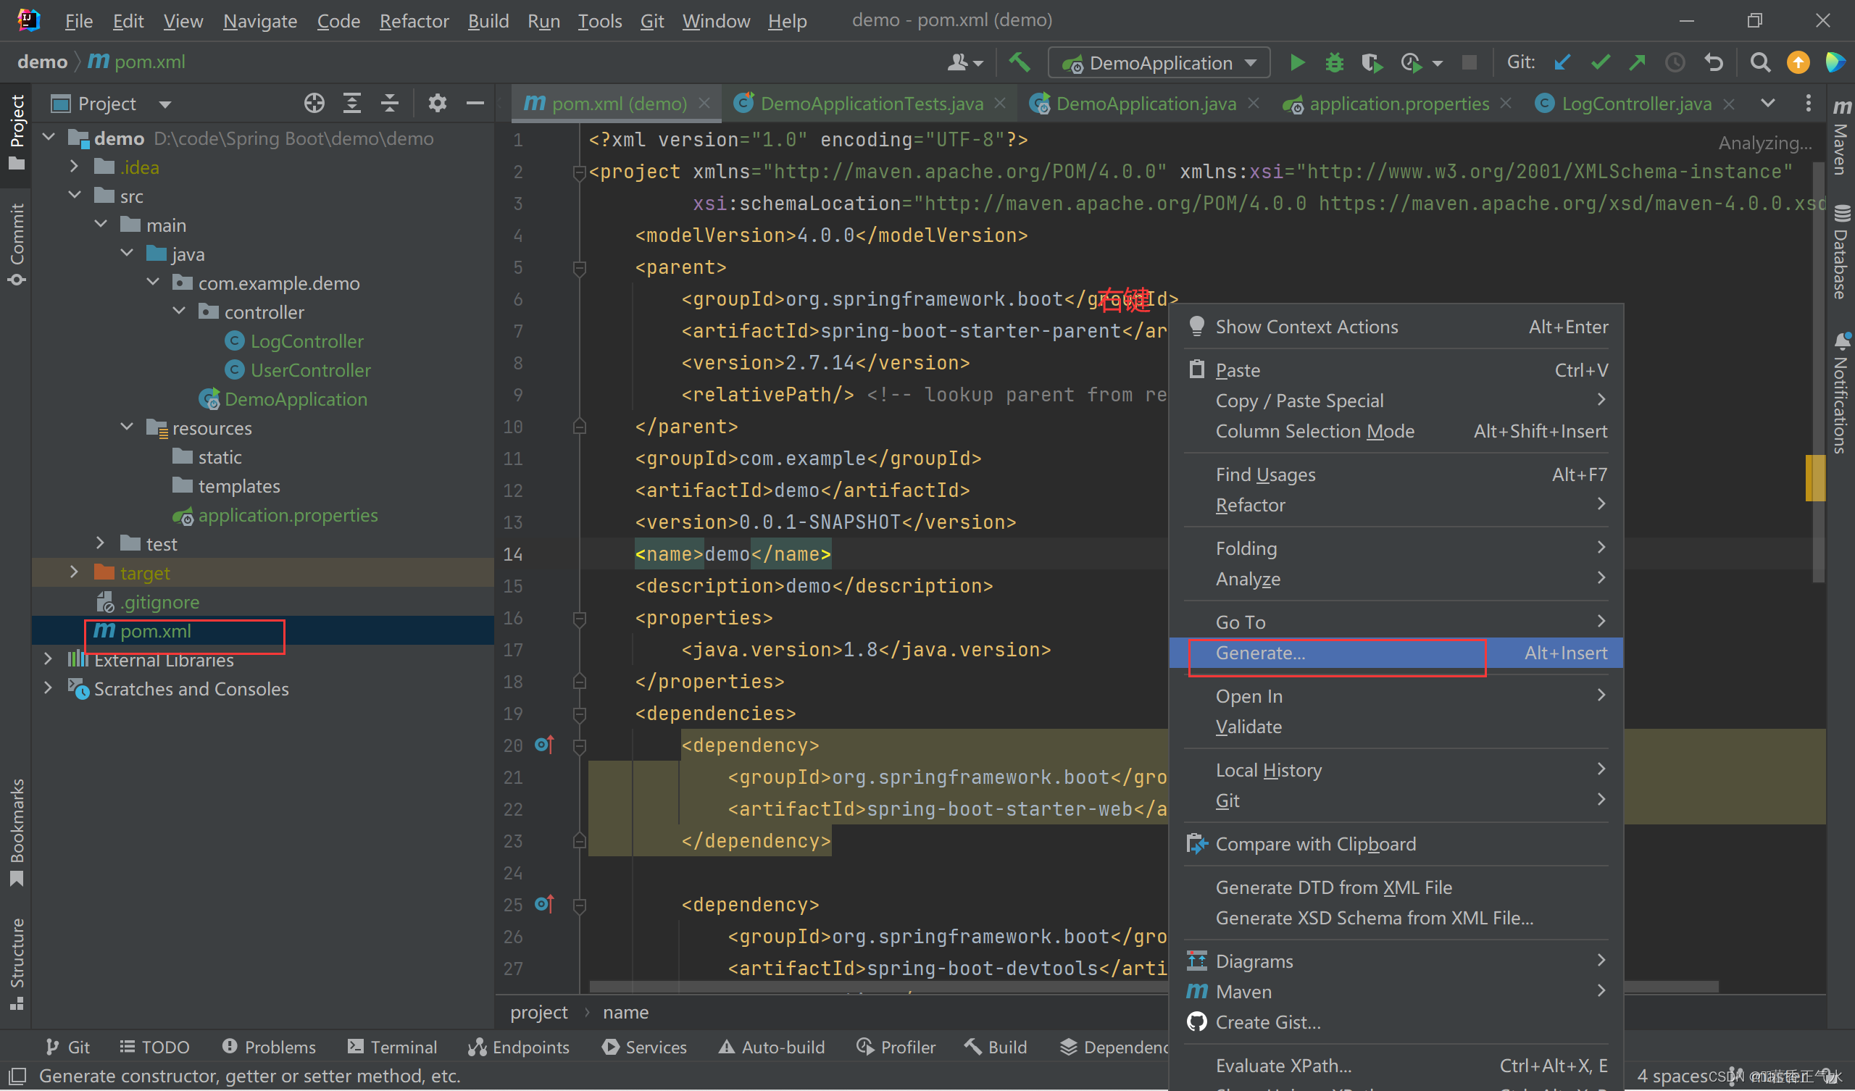Collapse the src folder
1855x1091 pixels.
coord(75,195)
